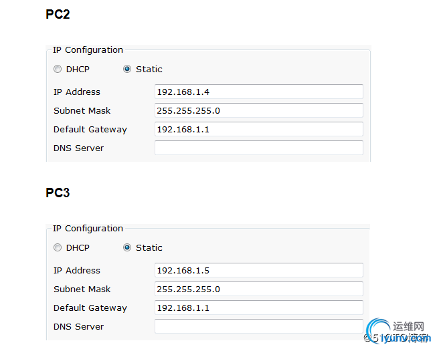This screenshot has height=349, width=435.
Task: Click the Subnet Mask label in PC2
Action: [82, 110]
